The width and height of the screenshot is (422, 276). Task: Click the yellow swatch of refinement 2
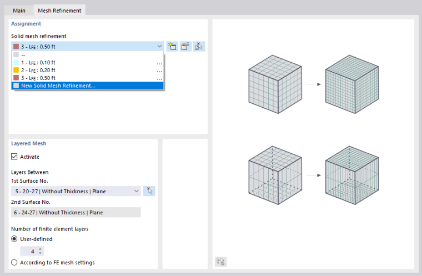(16, 71)
